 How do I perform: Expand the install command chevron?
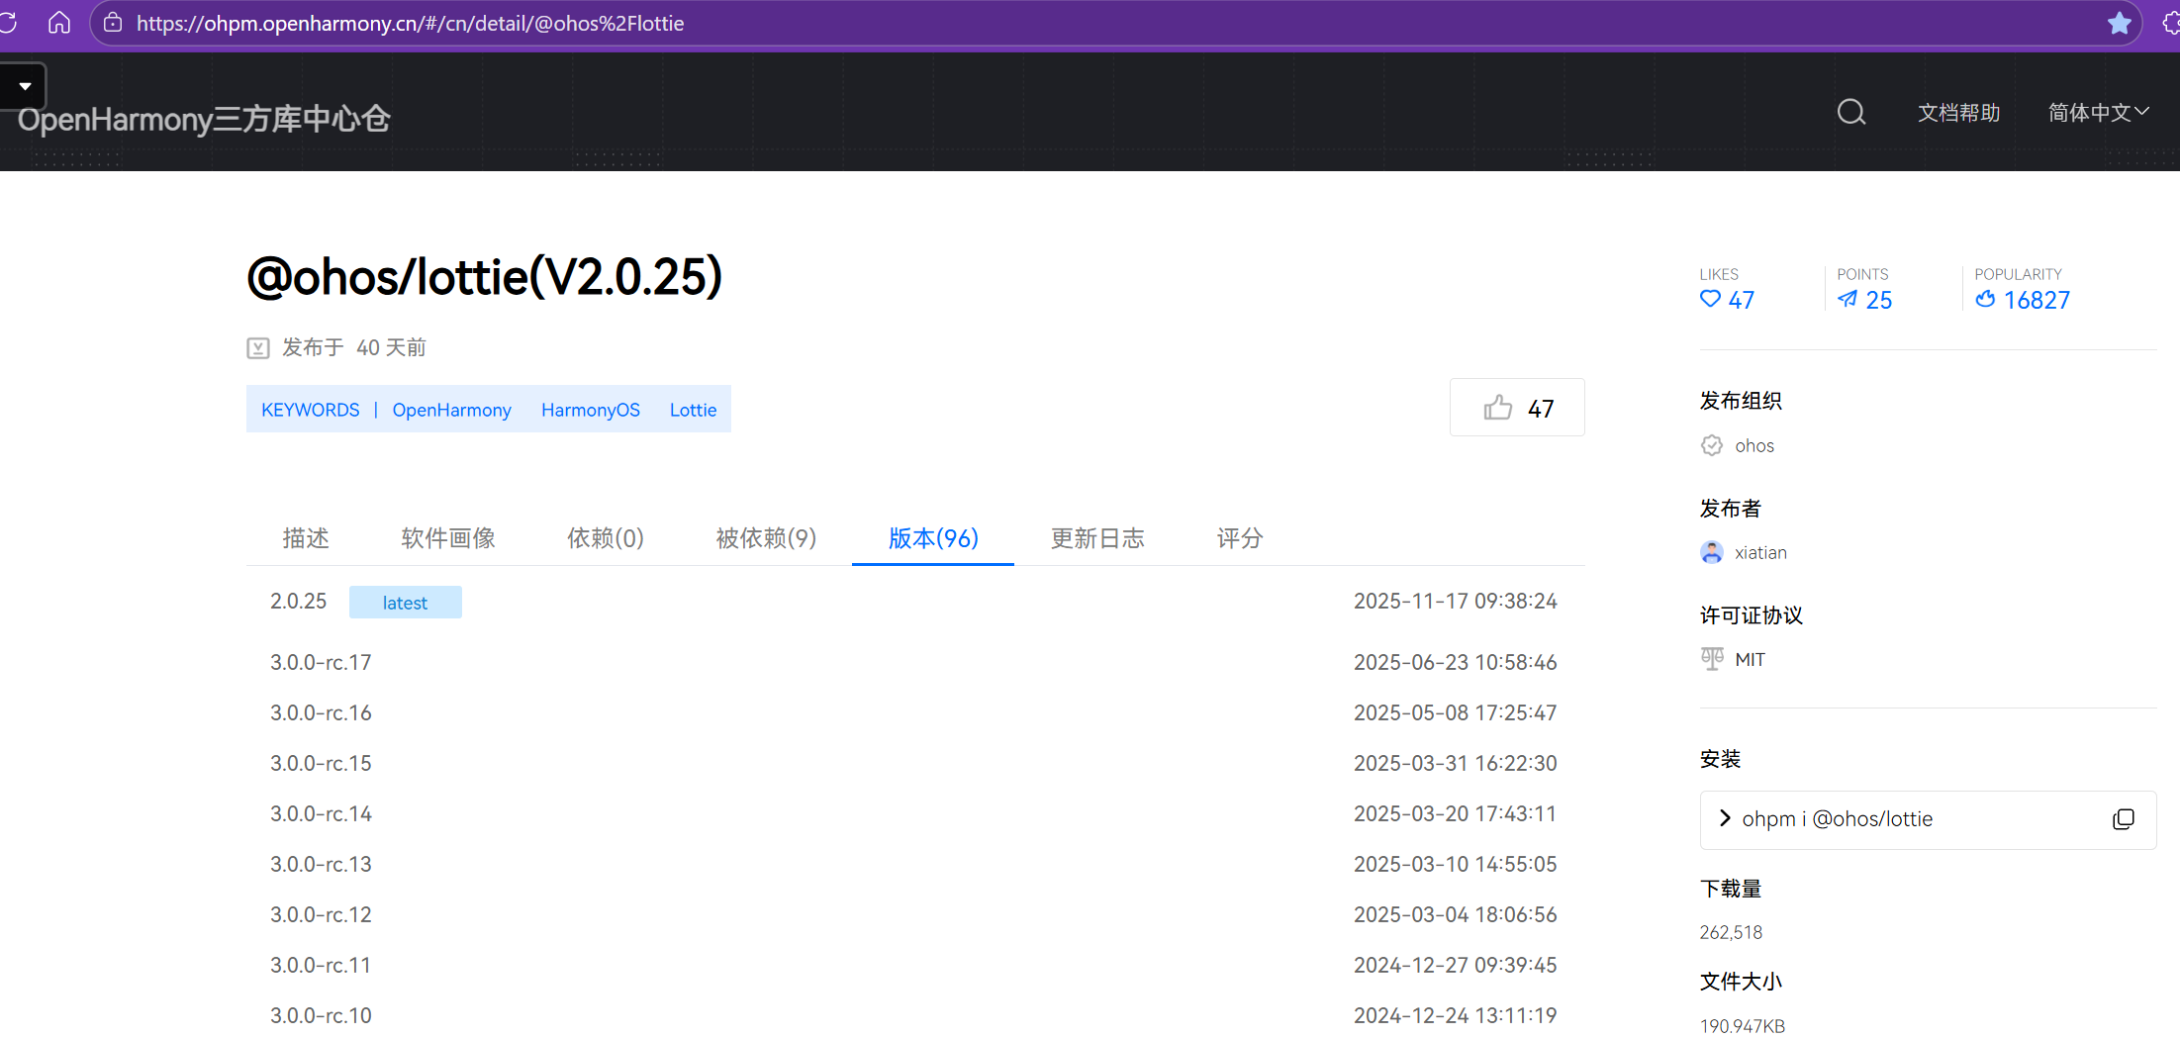(x=1725, y=818)
